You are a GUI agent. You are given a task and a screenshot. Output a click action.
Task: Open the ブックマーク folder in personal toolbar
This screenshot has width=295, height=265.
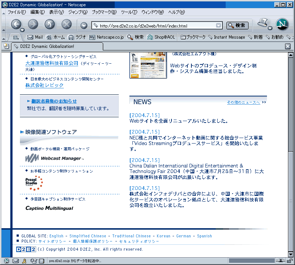(x=193, y=37)
